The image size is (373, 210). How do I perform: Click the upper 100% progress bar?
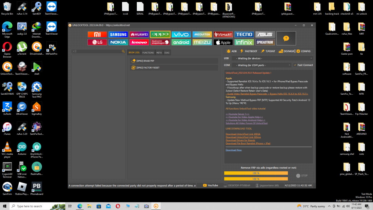point(256,173)
